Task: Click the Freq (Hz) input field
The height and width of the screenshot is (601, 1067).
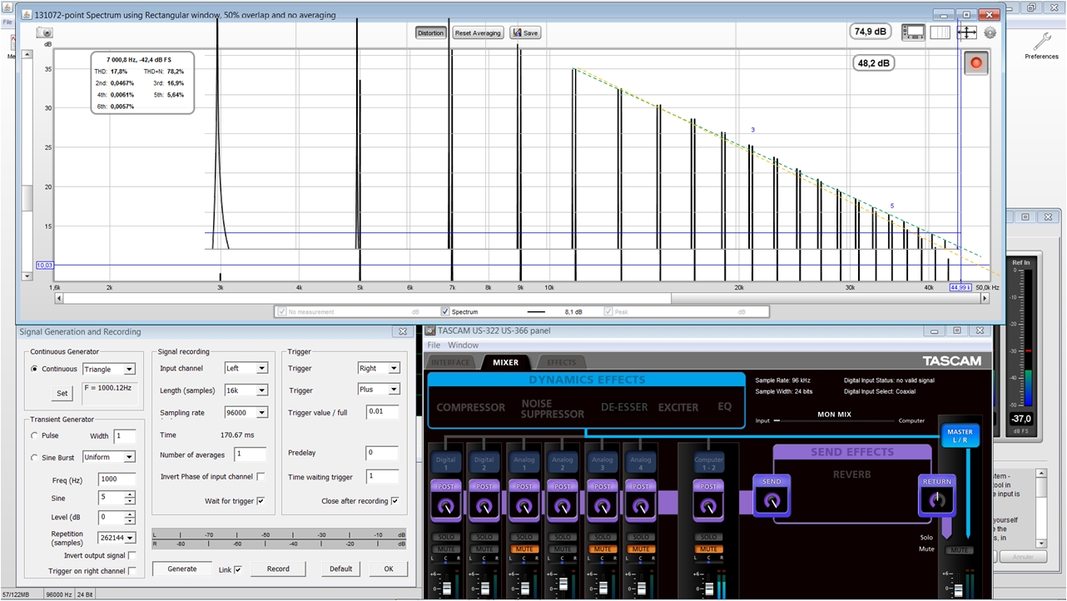Action: click(x=117, y=479)
